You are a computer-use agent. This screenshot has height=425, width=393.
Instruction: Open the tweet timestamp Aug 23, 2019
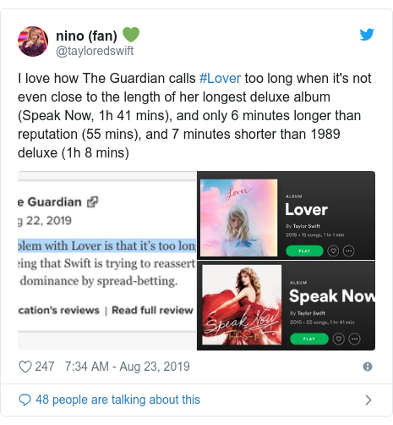[x=128, y=367]
